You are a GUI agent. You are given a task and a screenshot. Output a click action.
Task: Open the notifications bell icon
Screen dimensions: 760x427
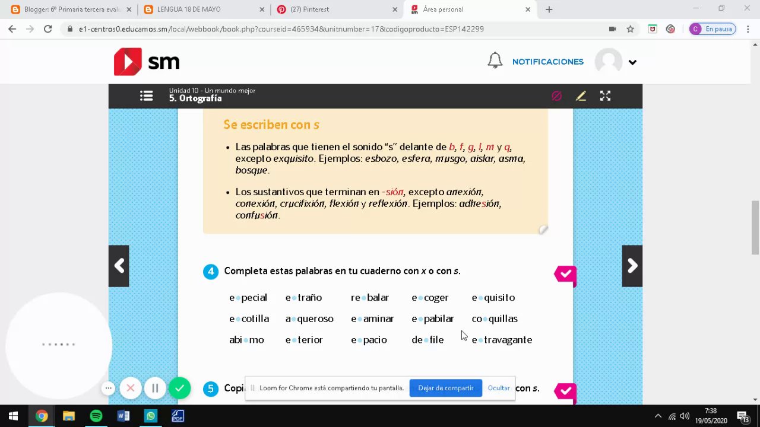click(495, 61)
